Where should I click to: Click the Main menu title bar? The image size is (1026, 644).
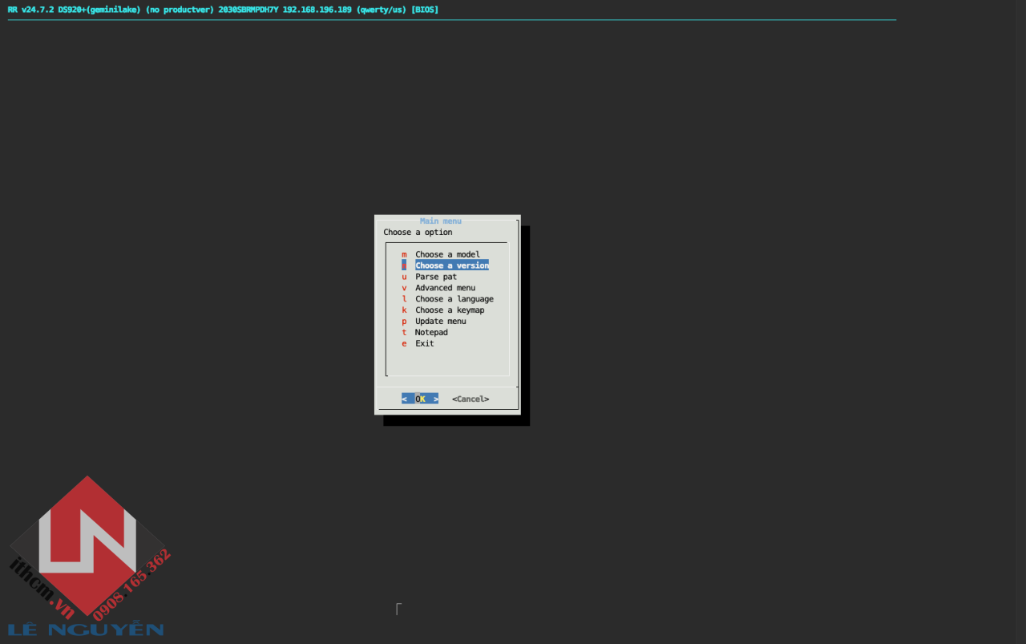[x=440, y=221]
